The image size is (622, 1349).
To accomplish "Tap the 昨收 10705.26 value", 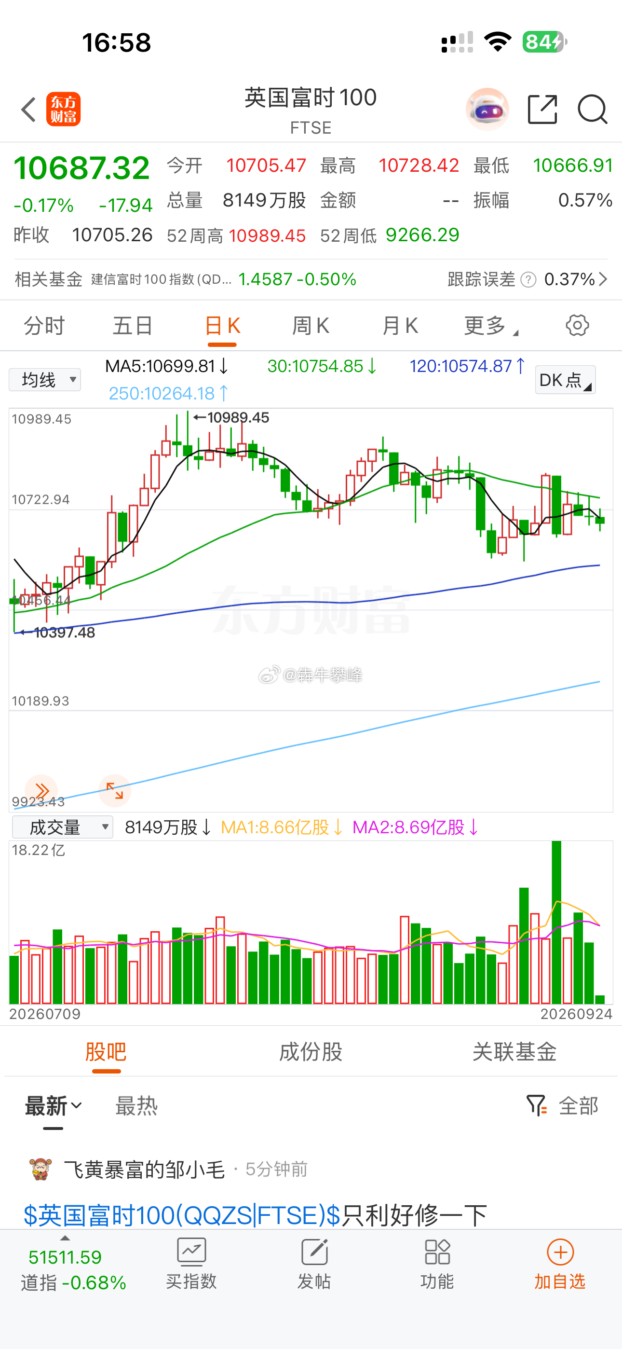I will [112, 235].
